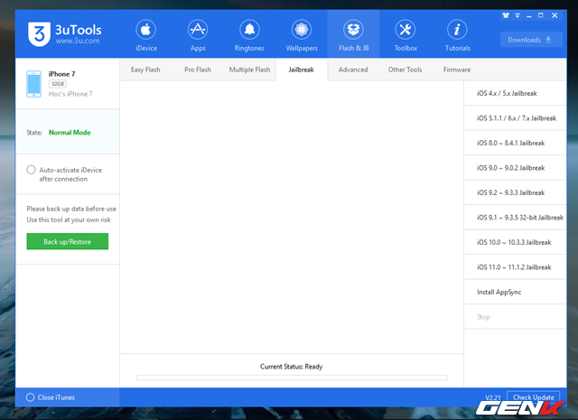Open the iDevice section
Screen dimensions: 578x420
point(146,35)
